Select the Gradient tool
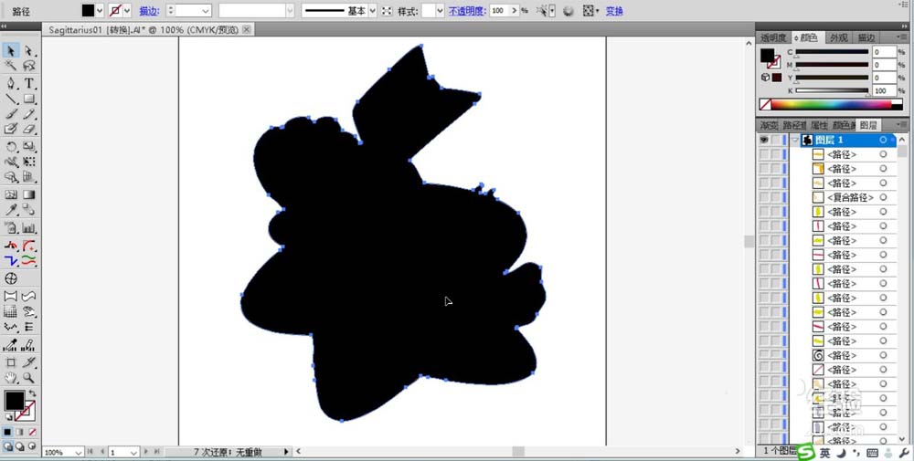914x461 pixels. 28,195
